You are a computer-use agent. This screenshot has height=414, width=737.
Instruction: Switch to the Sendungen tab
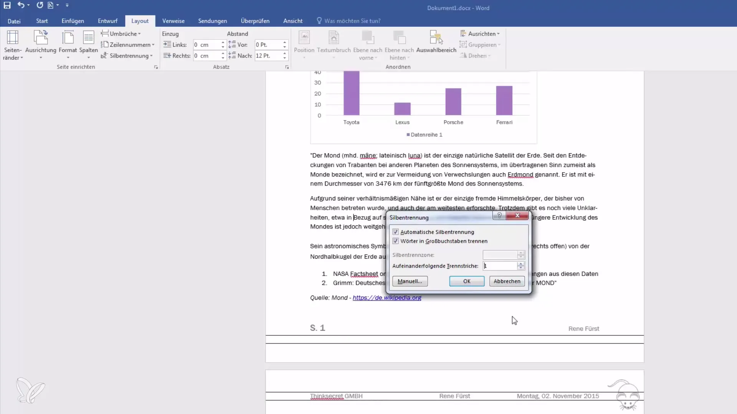point(213,21)
